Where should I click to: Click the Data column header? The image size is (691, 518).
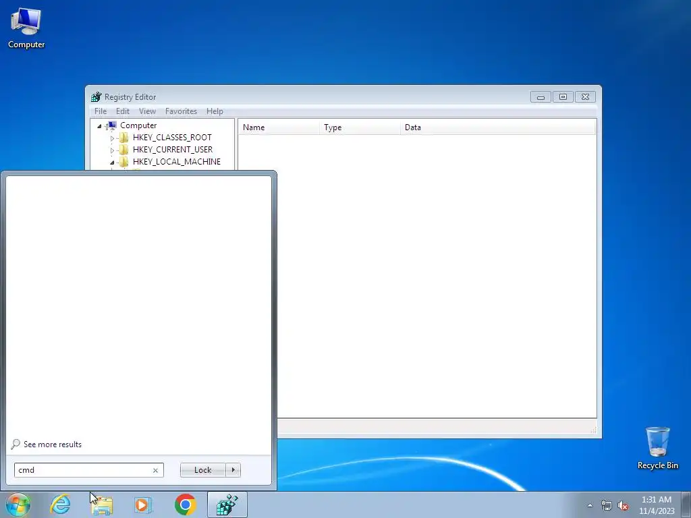tap(498, 127)
